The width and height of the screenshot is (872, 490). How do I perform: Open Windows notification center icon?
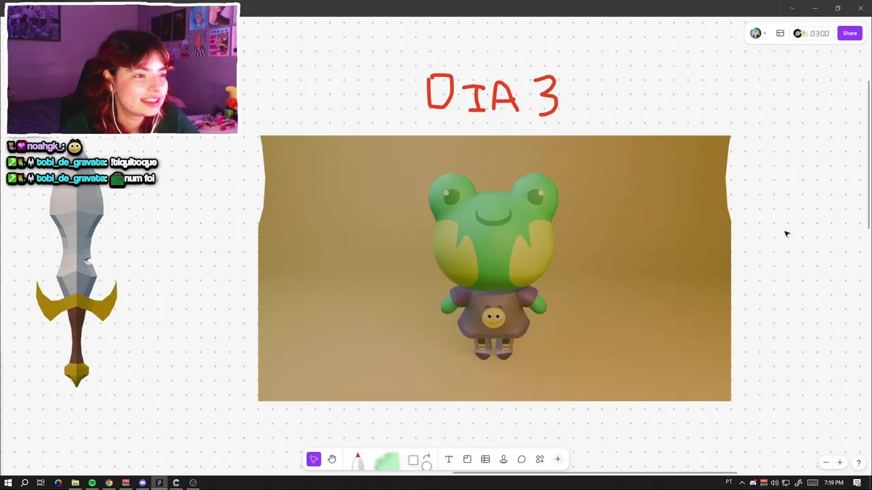857,483
